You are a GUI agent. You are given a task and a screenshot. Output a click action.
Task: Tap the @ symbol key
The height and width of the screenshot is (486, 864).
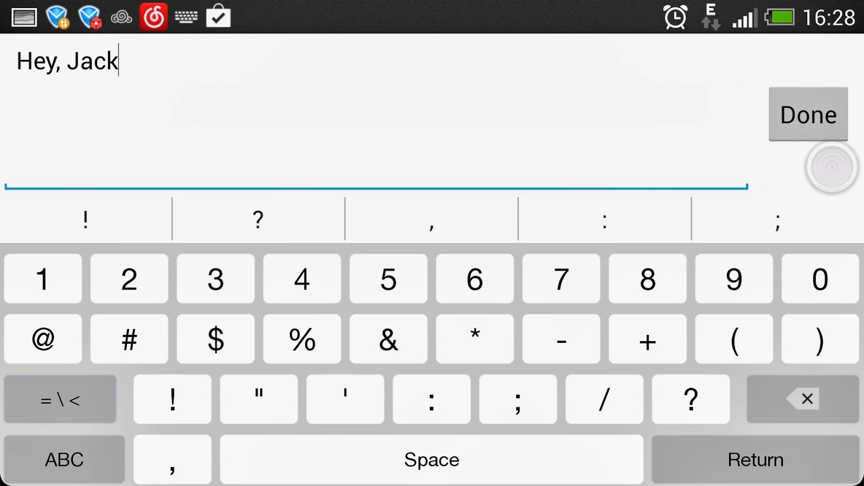coord(43,339)
